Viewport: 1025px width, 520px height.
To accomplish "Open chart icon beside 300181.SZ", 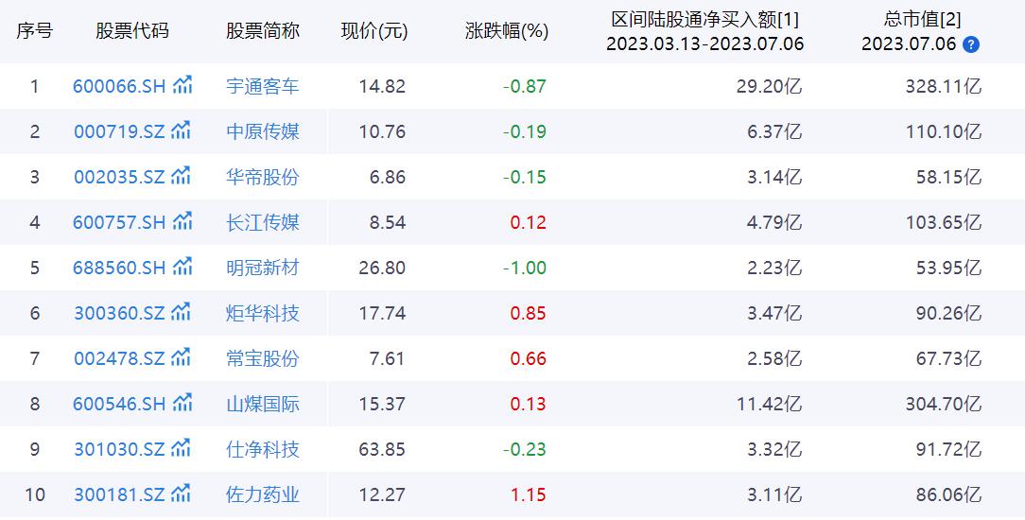I will click(x=181, y=494).
